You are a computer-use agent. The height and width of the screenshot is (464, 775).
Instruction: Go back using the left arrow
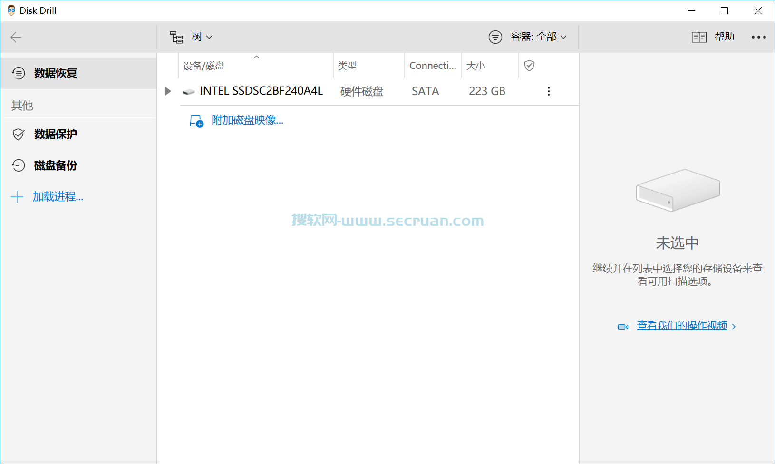click(x=16, y=37)
